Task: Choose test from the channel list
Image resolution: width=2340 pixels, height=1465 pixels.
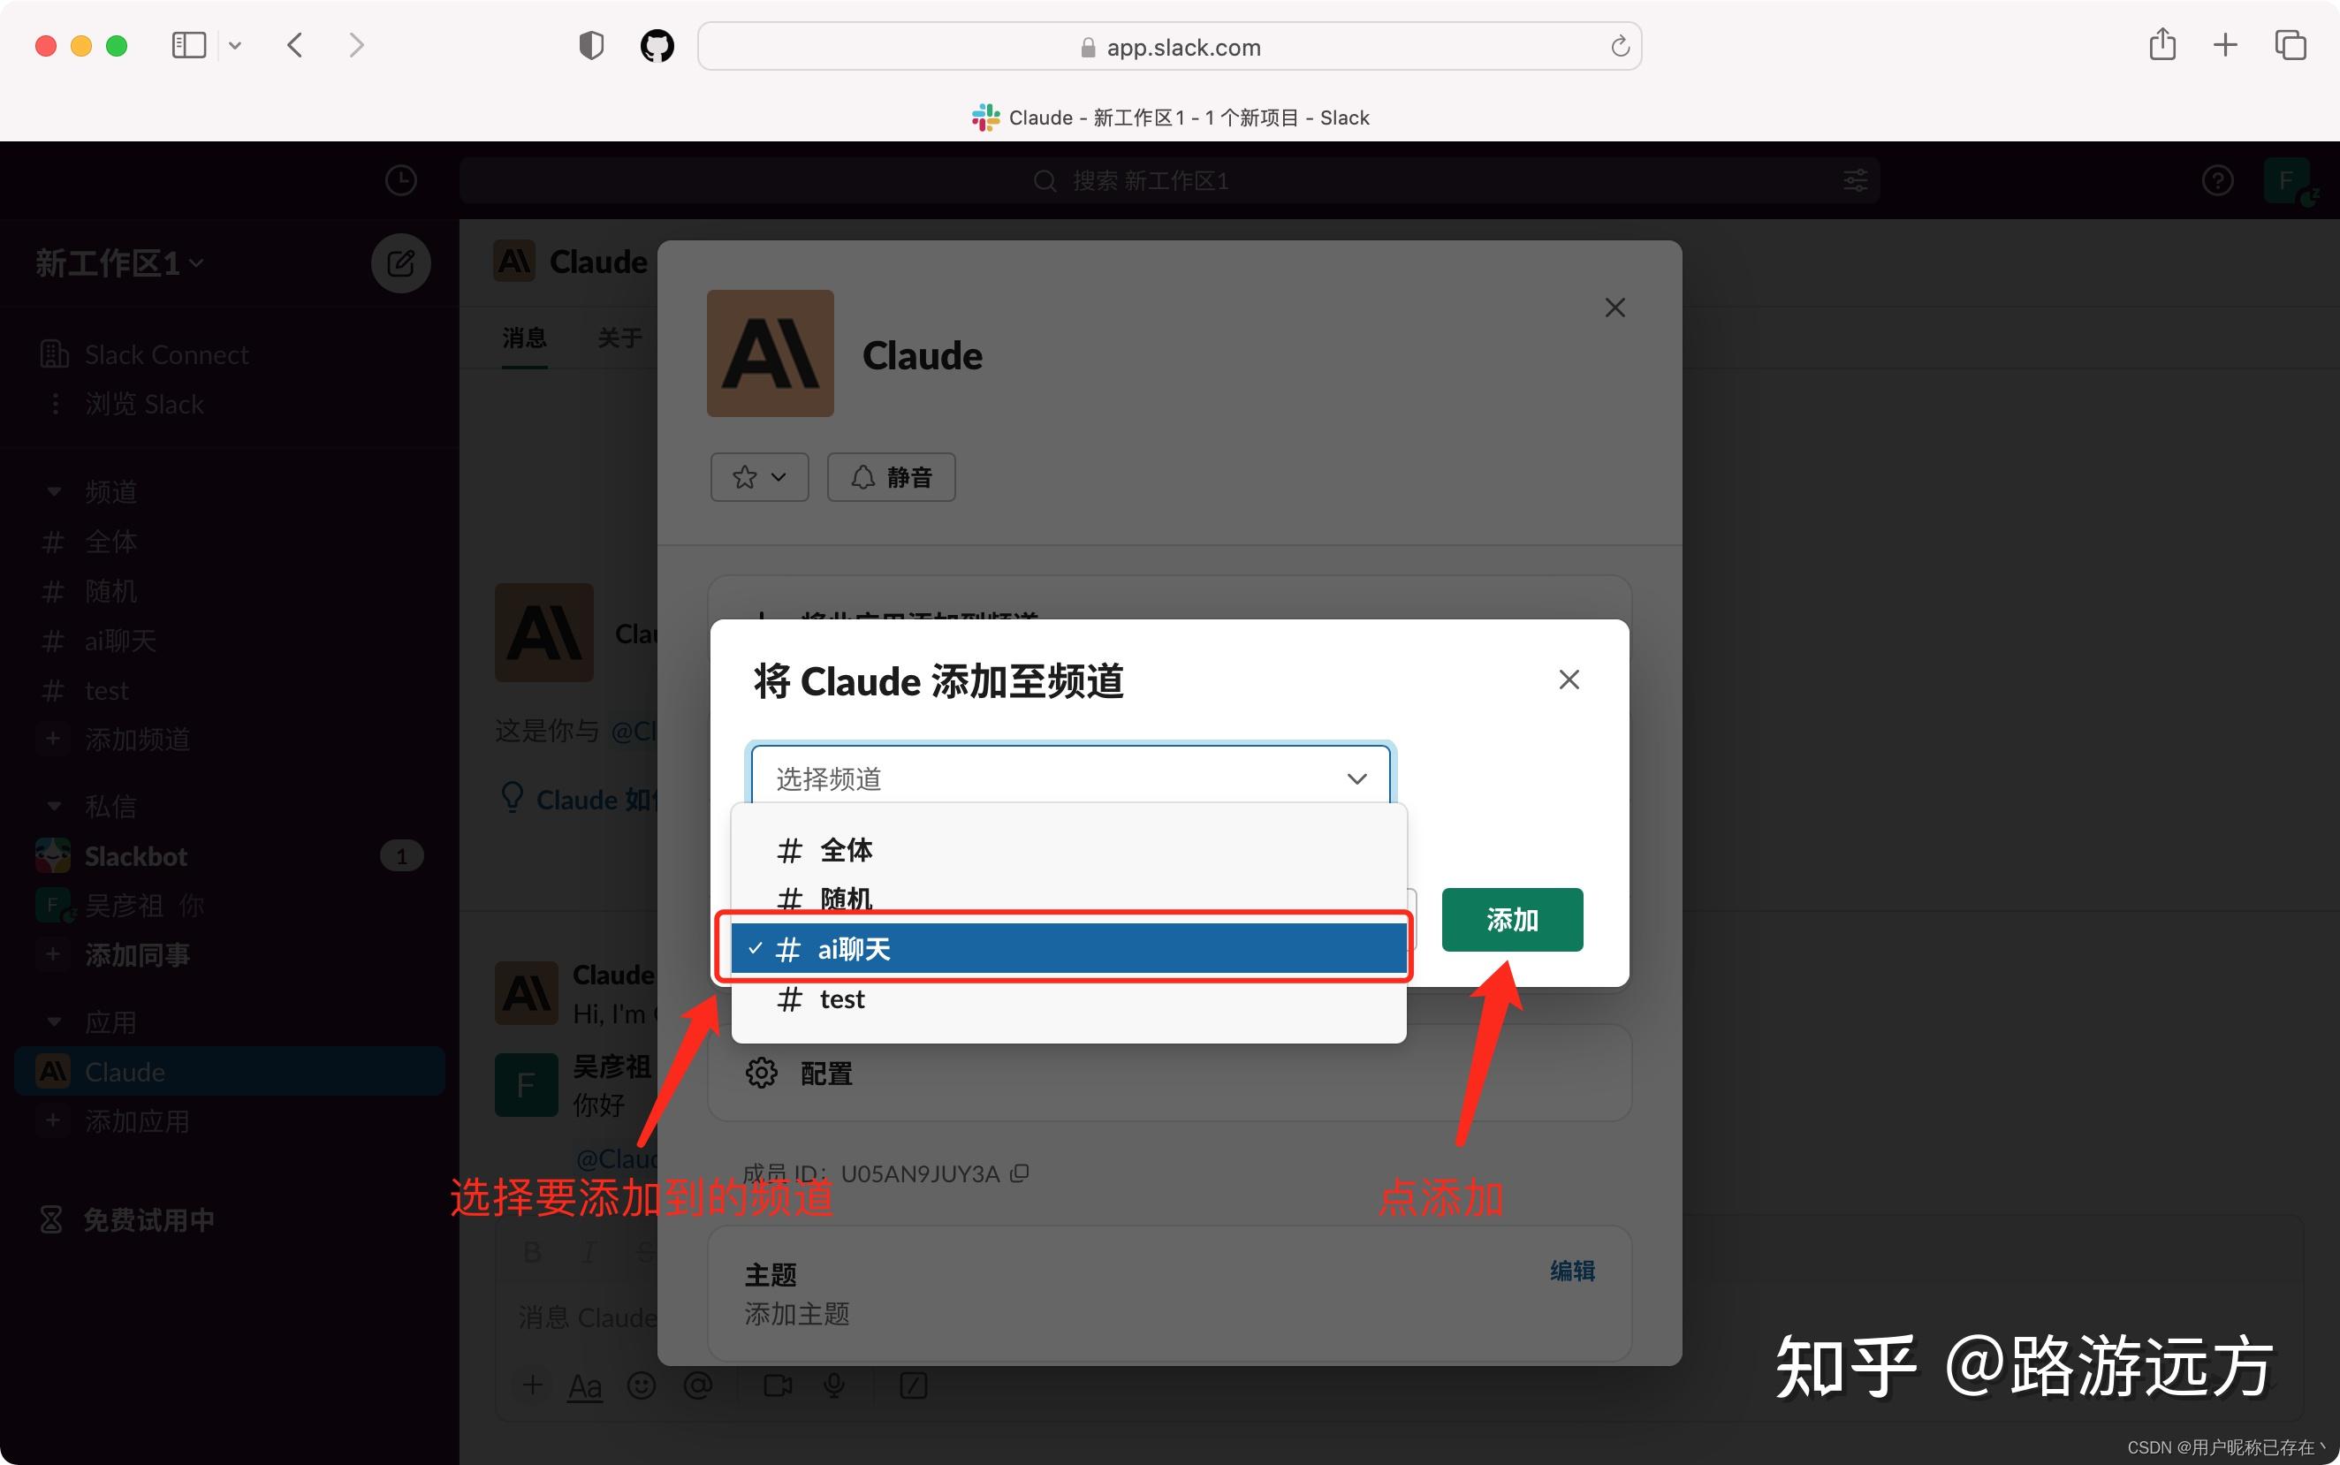Action: [x=1068, y=999]
